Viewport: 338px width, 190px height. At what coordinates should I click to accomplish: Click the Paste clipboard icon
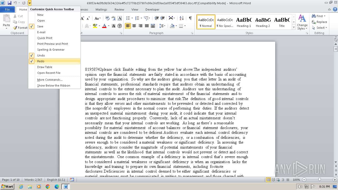[6, 18]
